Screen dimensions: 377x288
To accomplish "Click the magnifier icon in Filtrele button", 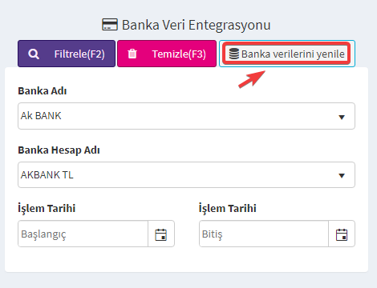I will [34, 54].
